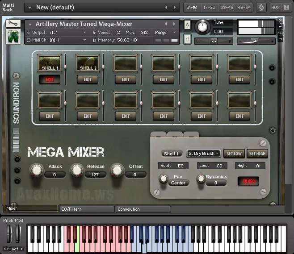Close the instrument with X icon

tap(280, 20)
